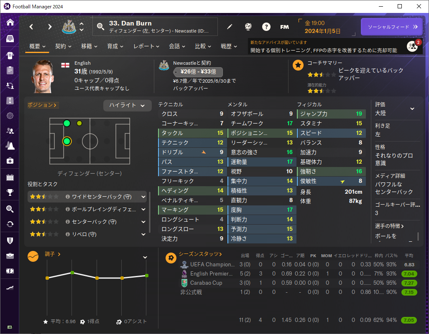Open the 比較 menu
This screenshot has width=429, height=334.
[203, 46]
